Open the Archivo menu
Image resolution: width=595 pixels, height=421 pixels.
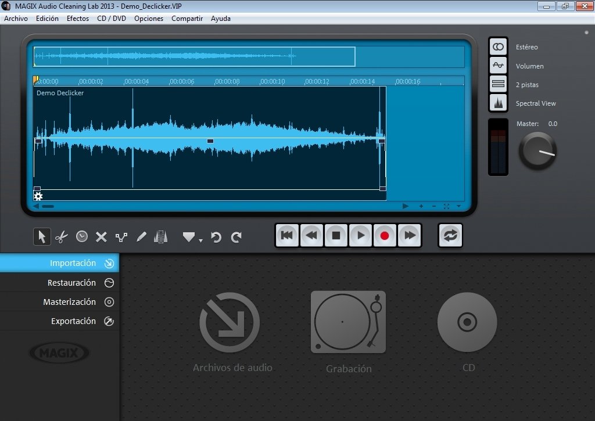click(x=16, y=19)
